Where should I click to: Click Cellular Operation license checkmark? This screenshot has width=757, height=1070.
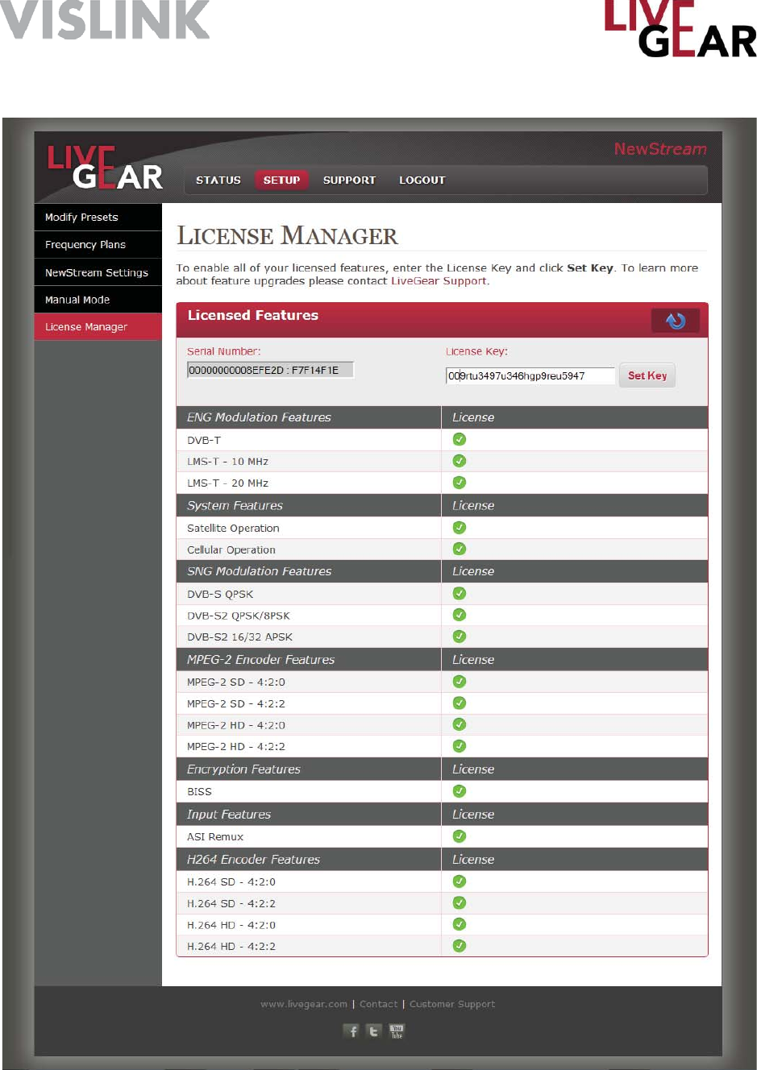pos(460,549)
